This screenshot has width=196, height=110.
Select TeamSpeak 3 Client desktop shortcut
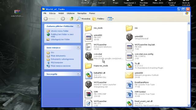(130, 3)
